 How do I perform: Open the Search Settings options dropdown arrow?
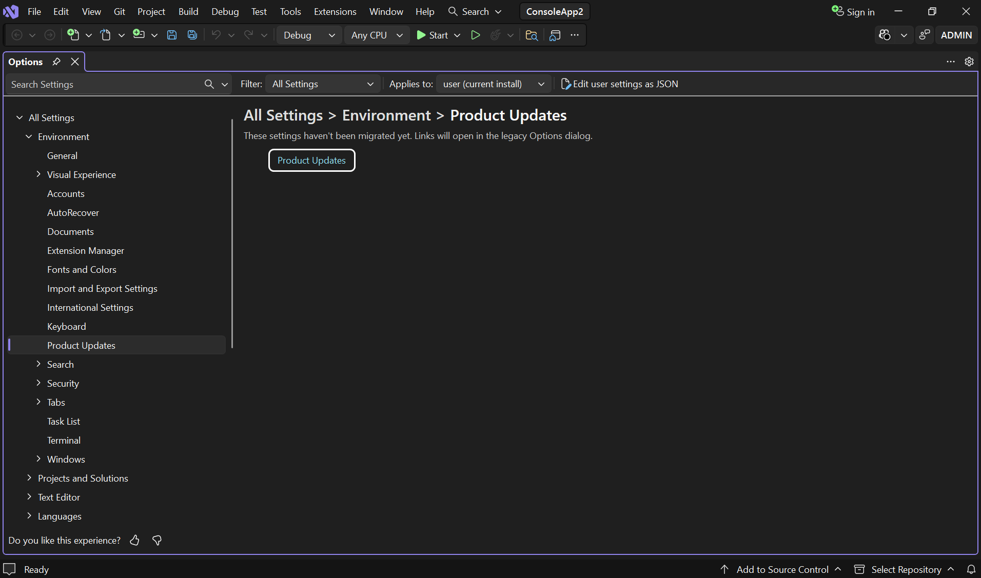pos(225,84)
